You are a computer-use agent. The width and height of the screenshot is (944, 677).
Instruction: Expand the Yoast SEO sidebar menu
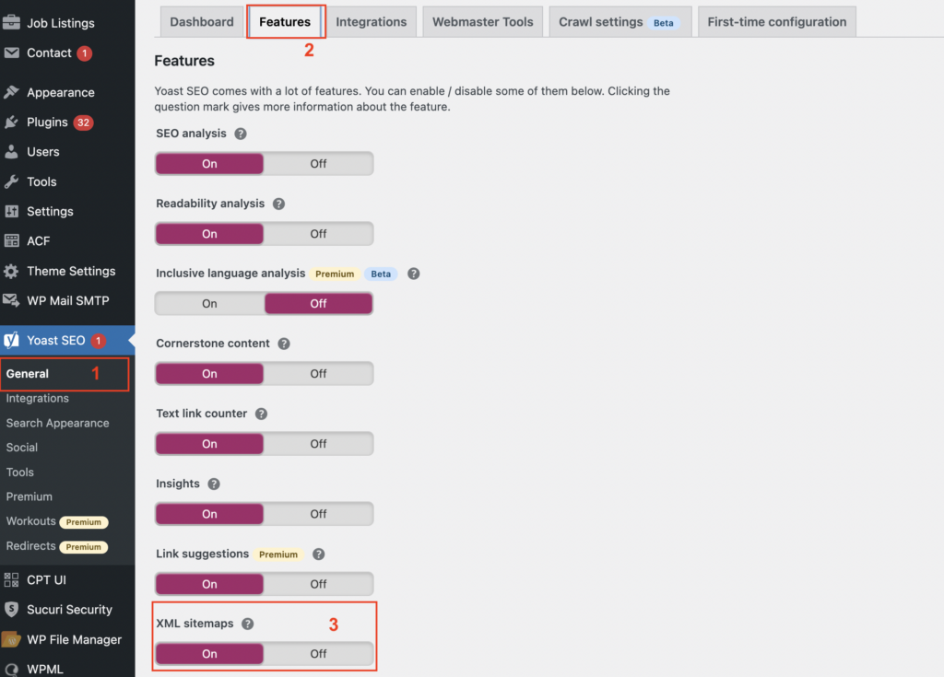(55, 340)
